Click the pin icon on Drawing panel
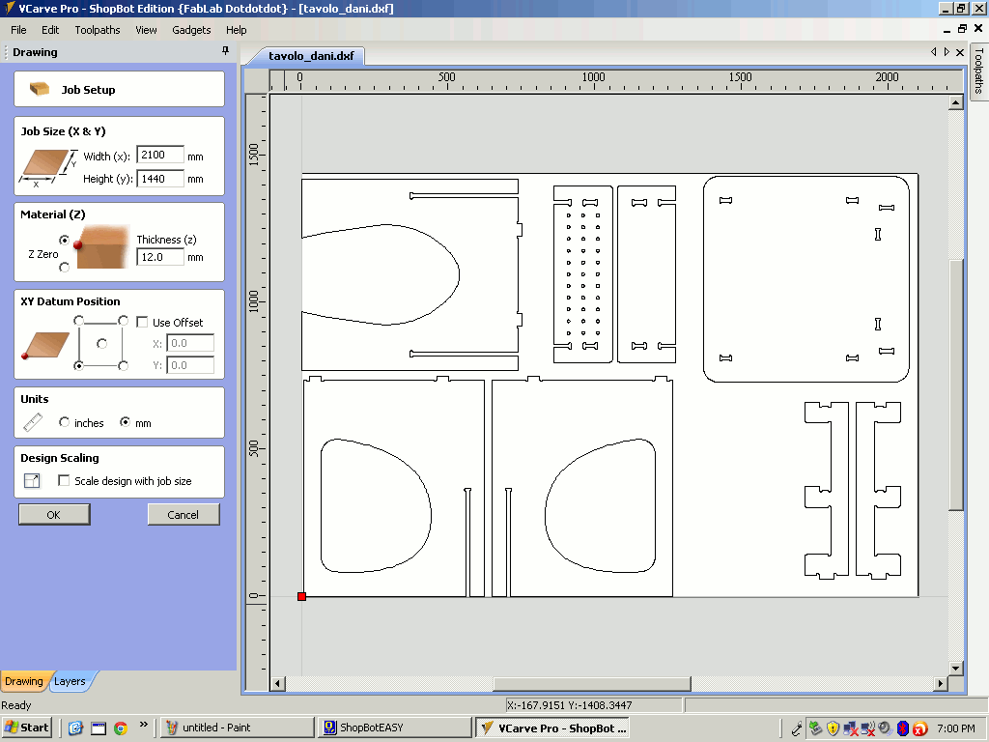The image size is (989, 742). [225, 51]
